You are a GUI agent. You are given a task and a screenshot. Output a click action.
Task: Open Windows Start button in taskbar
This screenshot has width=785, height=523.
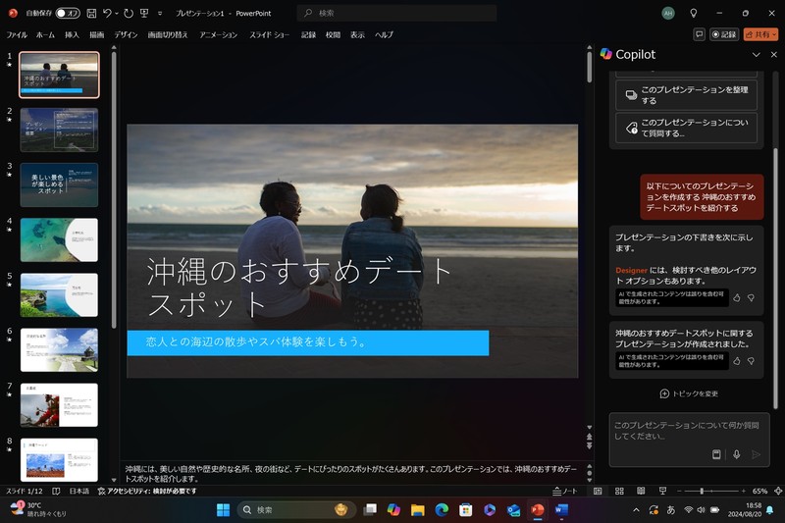click(x=223, y=510)
